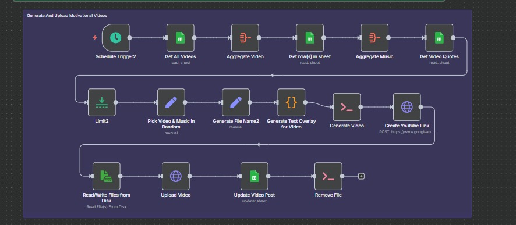This screenshot has width=516, height=225.
Task: Click the 'Get Video Quotes' label
Action: coord(439,56)
